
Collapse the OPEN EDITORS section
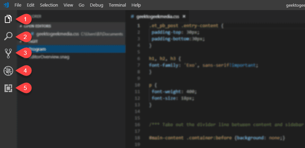71,26
